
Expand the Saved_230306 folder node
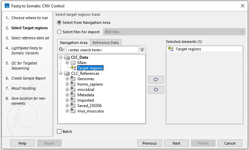(67, 106)
